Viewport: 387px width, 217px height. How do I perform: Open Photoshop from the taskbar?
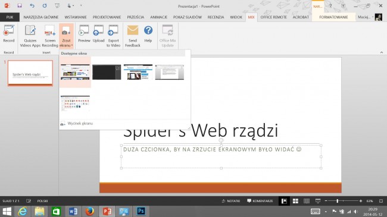141,212
